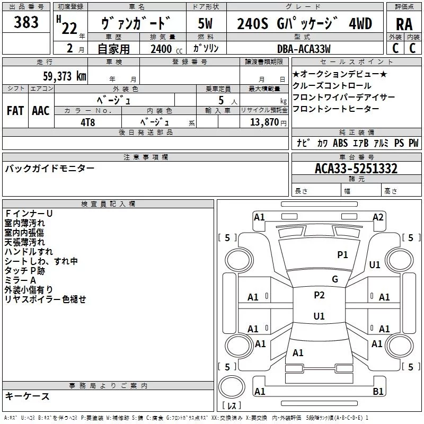
Task: Select the P1 mark on the hood
Action: pos(342,255)
